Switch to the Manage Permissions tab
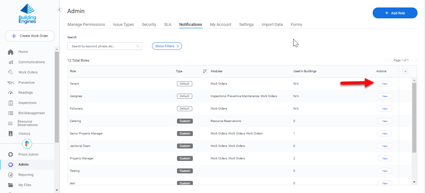The image size is (425, 193). (86, 25)
